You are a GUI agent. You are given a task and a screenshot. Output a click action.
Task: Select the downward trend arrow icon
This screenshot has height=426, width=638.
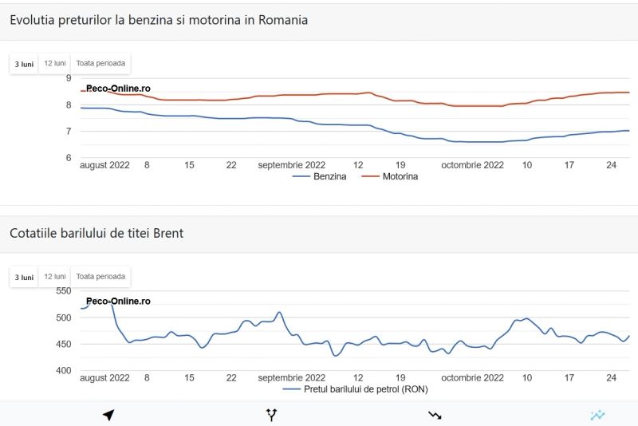(x=435, y=415)
